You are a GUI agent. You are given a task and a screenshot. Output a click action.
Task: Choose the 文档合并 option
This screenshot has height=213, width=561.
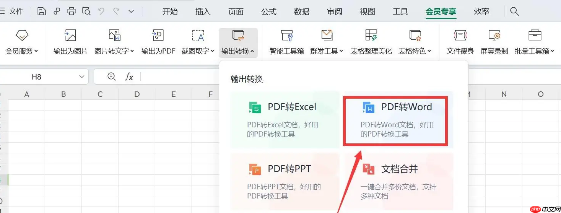point(398,182)
